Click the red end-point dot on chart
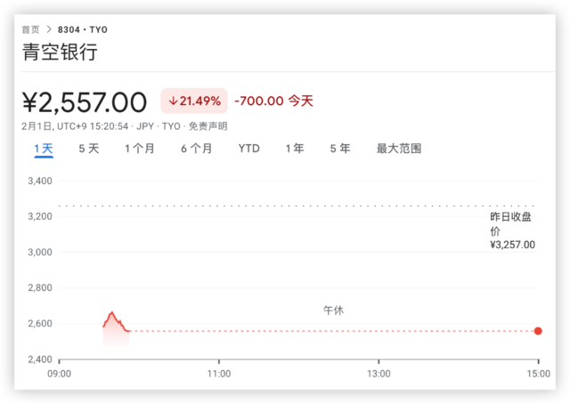 click(x=538, y=331)
